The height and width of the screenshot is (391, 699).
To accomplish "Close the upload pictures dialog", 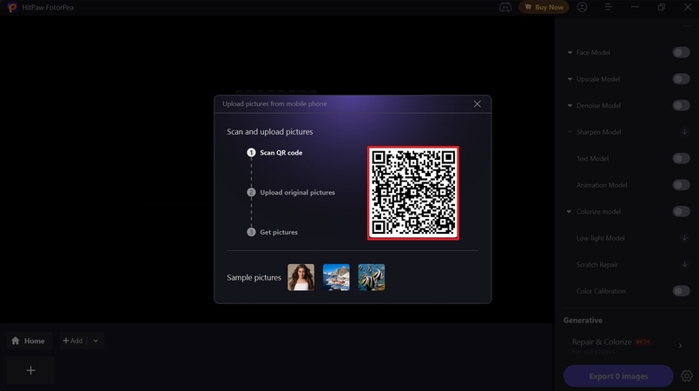I will (x=477, y=104).
